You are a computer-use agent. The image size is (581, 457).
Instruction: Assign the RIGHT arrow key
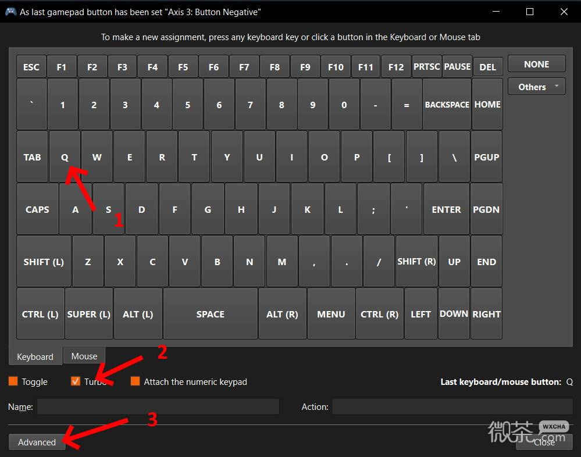(x=487, y=313)
